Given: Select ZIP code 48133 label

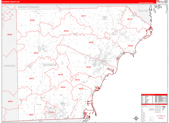Looking at the screenshot, I should [81, 89].
